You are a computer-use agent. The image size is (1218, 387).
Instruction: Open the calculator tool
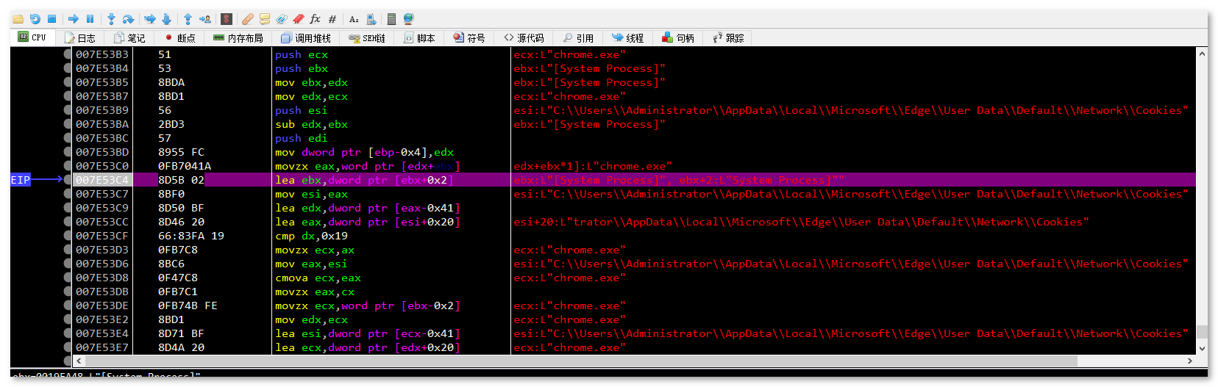coord(391,19)
